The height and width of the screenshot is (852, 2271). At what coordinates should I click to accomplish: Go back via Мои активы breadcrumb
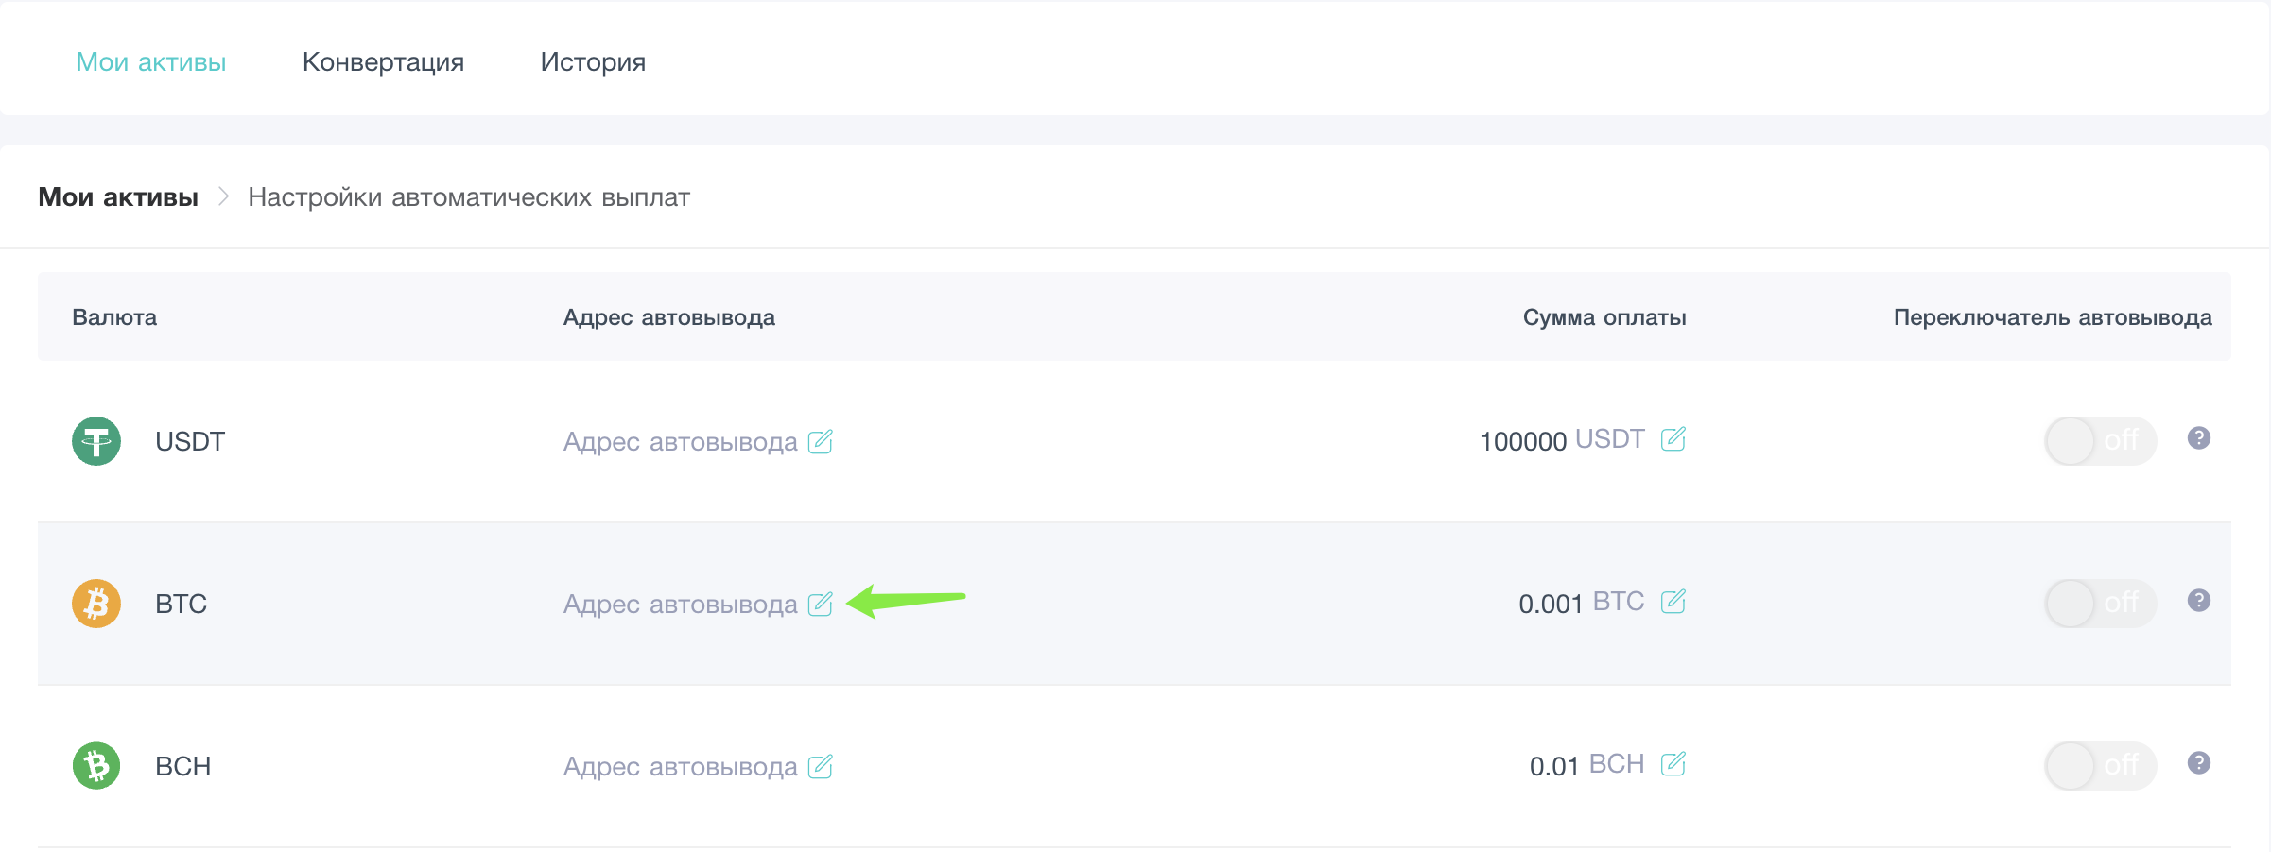tap(118, 197)
